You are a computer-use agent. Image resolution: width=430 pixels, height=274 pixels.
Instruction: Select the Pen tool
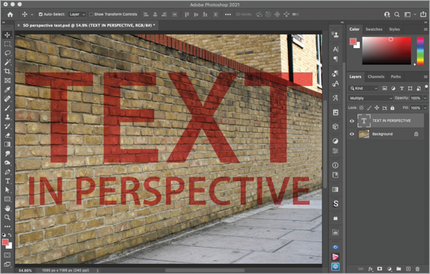pos(7,172)
